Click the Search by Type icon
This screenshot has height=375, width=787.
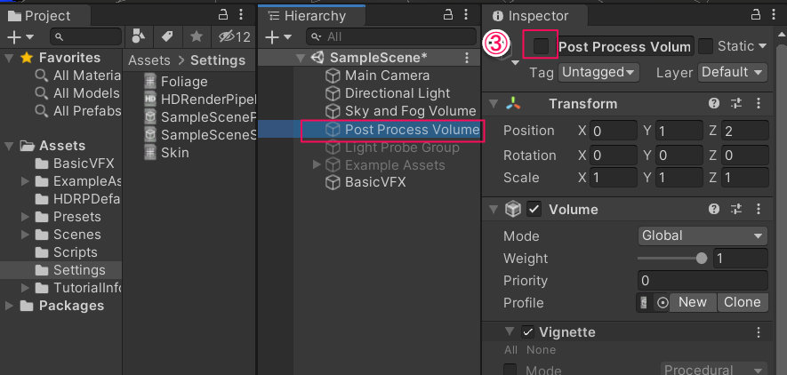[138, 36]
